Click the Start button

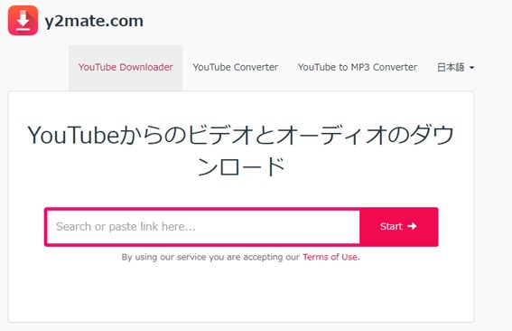point(399,227)
